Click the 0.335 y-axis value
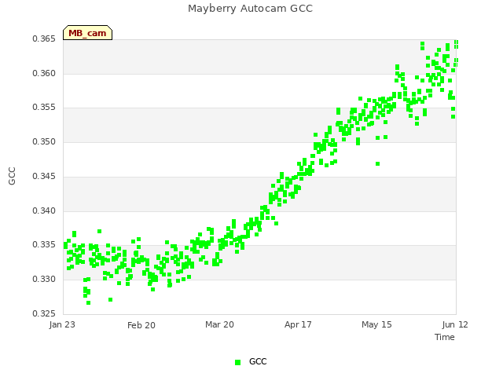This screenshot has width=503, height=377. point(44,245)
